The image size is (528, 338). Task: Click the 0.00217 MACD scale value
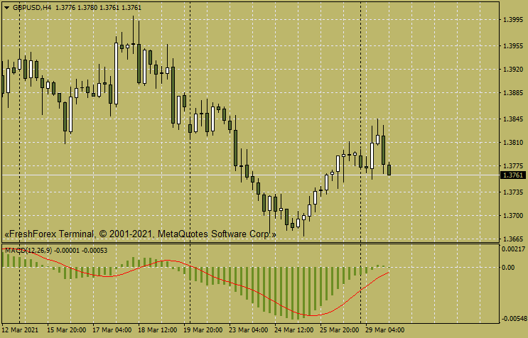pos(514,249)
